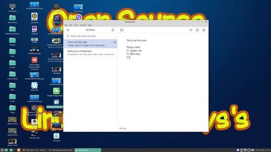Switch to SimpleScreenRecorder taskbar window
The image size is (271, 152).
click(x=61, y=150)
